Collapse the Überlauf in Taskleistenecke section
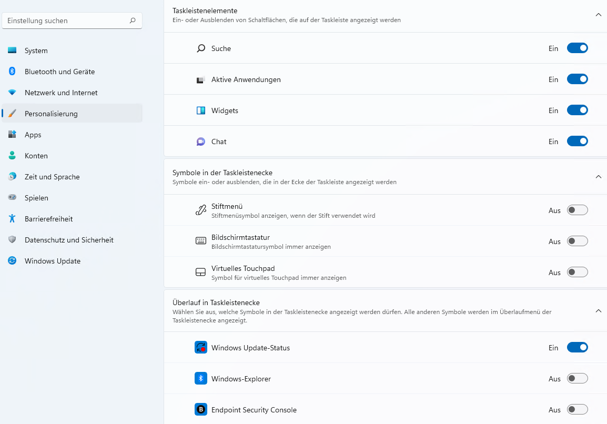Screen dimensions: 607x424 [598, 311]
